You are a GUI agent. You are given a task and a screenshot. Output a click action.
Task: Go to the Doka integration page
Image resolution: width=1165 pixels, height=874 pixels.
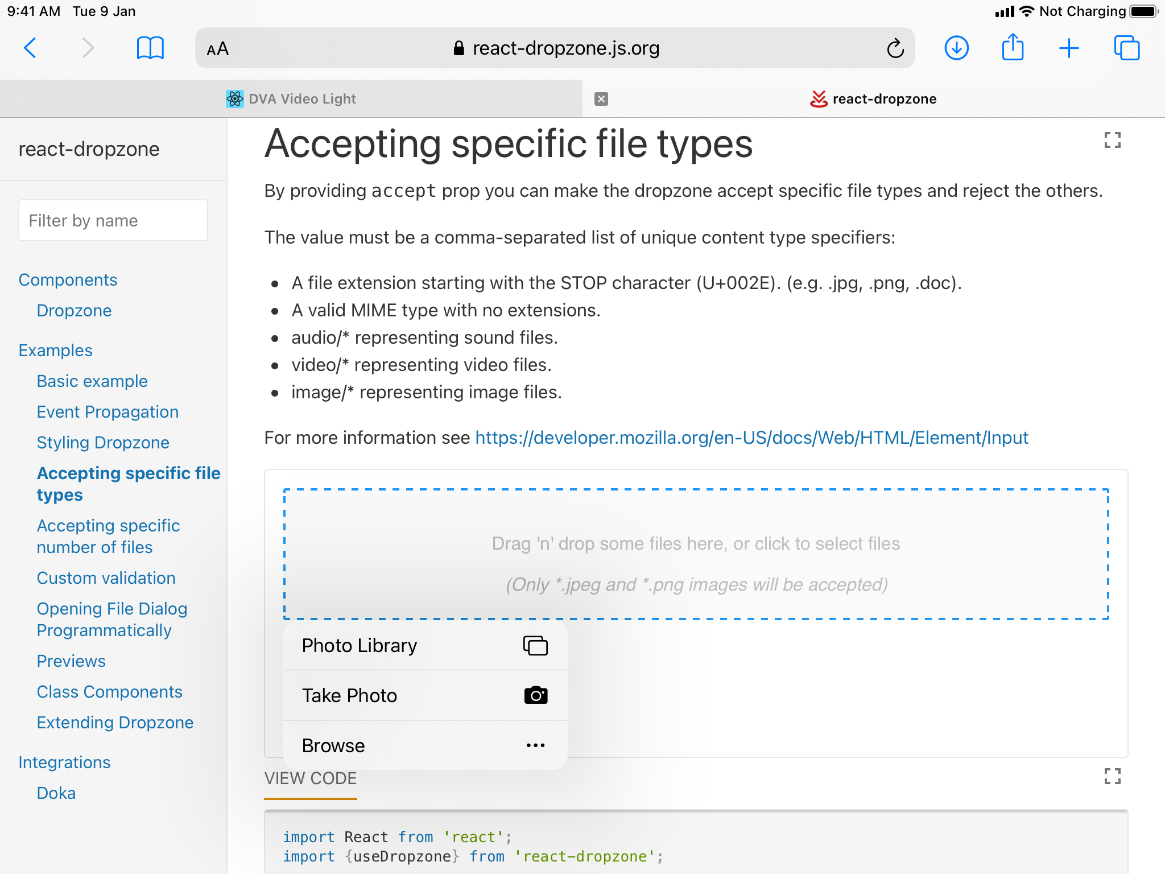56,793
